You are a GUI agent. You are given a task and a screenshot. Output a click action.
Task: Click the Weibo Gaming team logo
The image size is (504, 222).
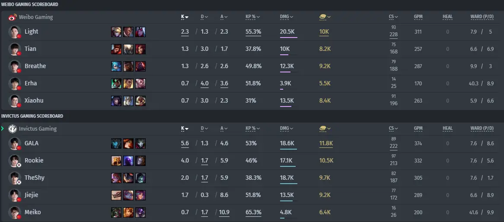[13, 17]
